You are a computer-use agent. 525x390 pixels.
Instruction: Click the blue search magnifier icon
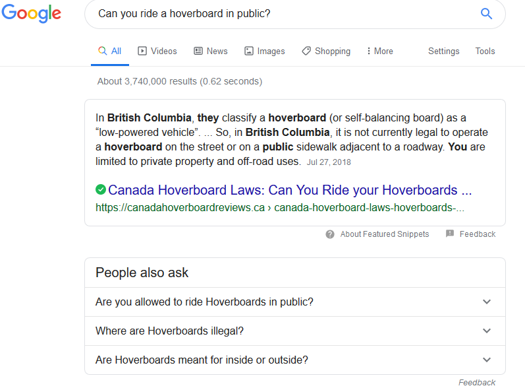[486, 14]
